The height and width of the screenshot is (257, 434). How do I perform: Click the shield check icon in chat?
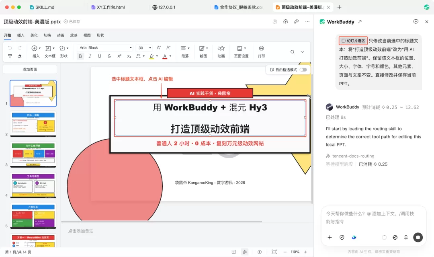coord(342,237)
